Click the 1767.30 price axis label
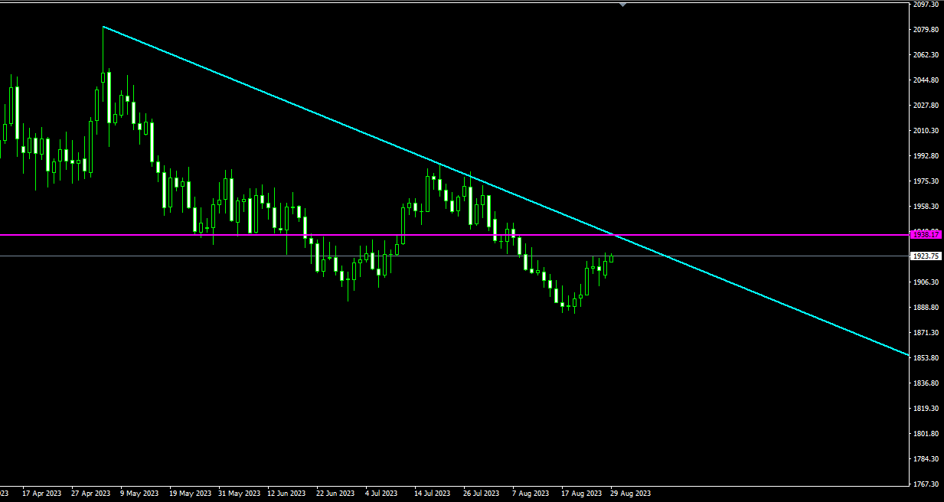Image resolution: width=944 pixels, height=502 pixels. (926, 484)
